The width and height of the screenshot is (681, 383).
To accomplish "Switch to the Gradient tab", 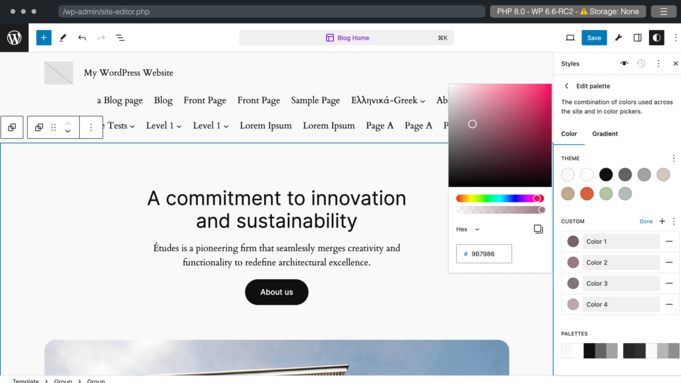I will pyautogui.click(x=605, y=134).
